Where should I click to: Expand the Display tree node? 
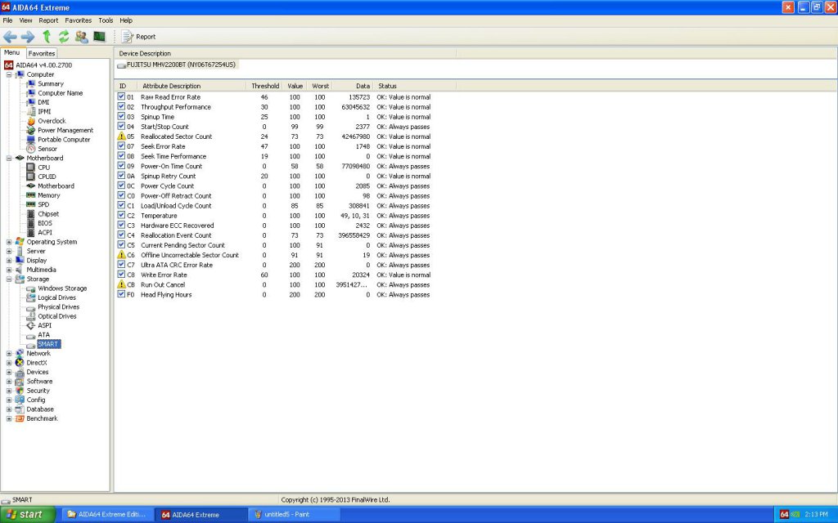(x=9, y=261)
